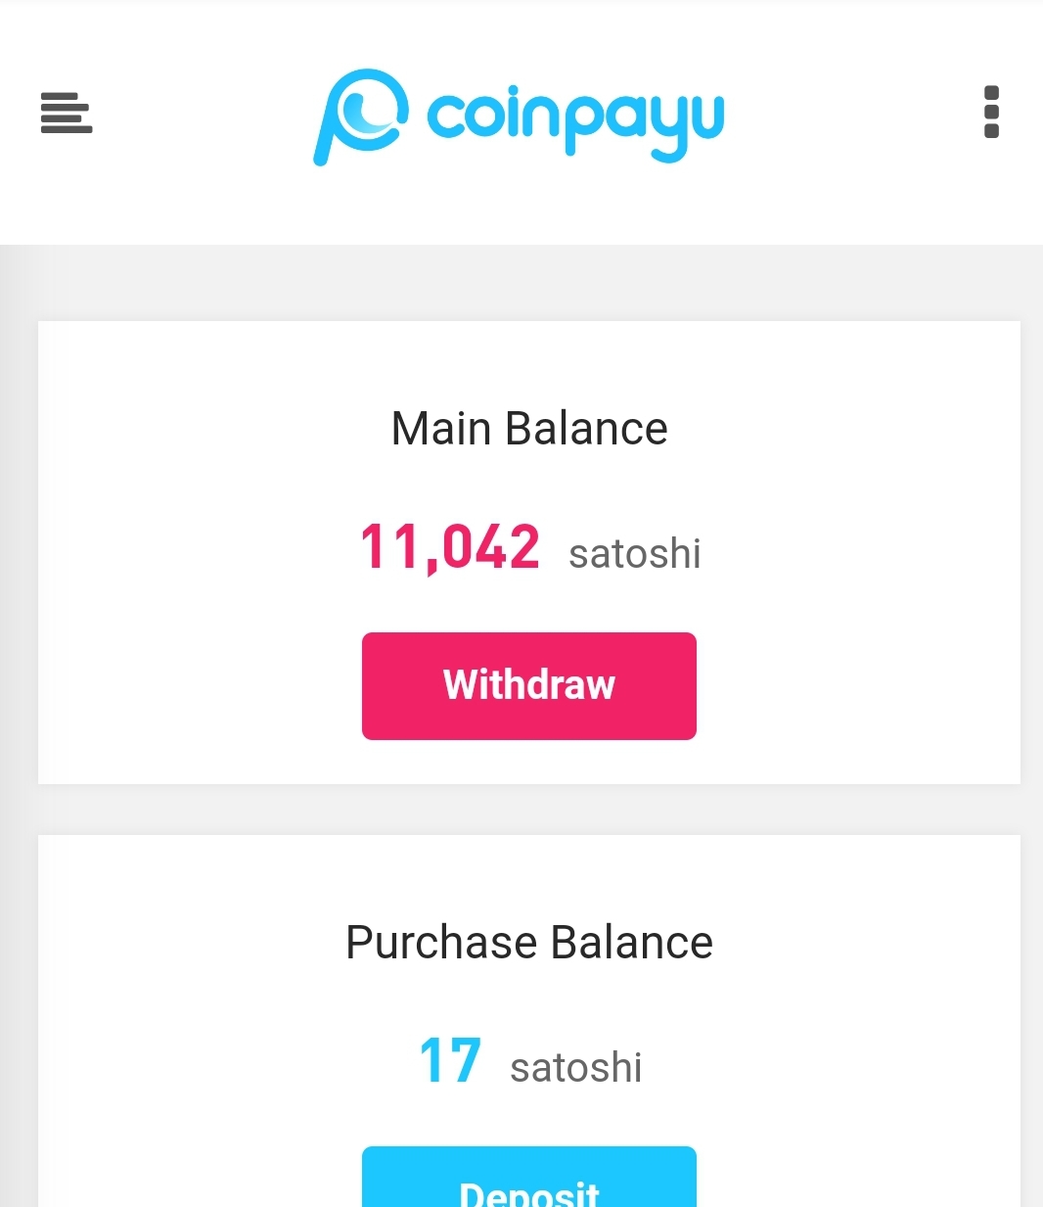Click the gray gap between the balance cards
Viewport: 1043px width, 1207px height.
pos(528,810)
